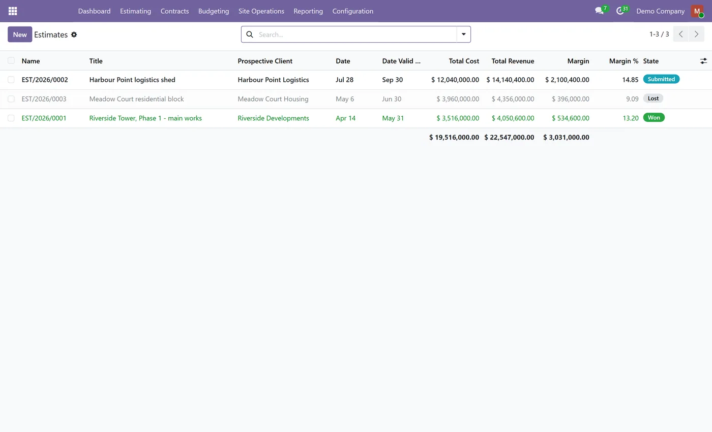The image size is (712, 432).
Task: Sort by the Prospective Client column header
Action: (265, 61)
